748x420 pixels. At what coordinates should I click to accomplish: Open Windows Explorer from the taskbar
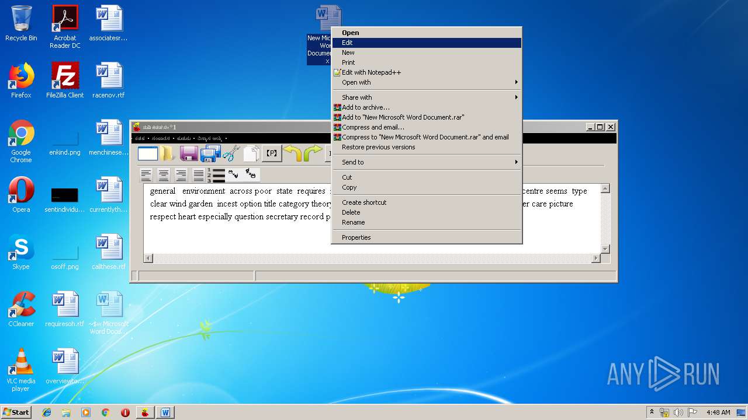tap(66, 412)
